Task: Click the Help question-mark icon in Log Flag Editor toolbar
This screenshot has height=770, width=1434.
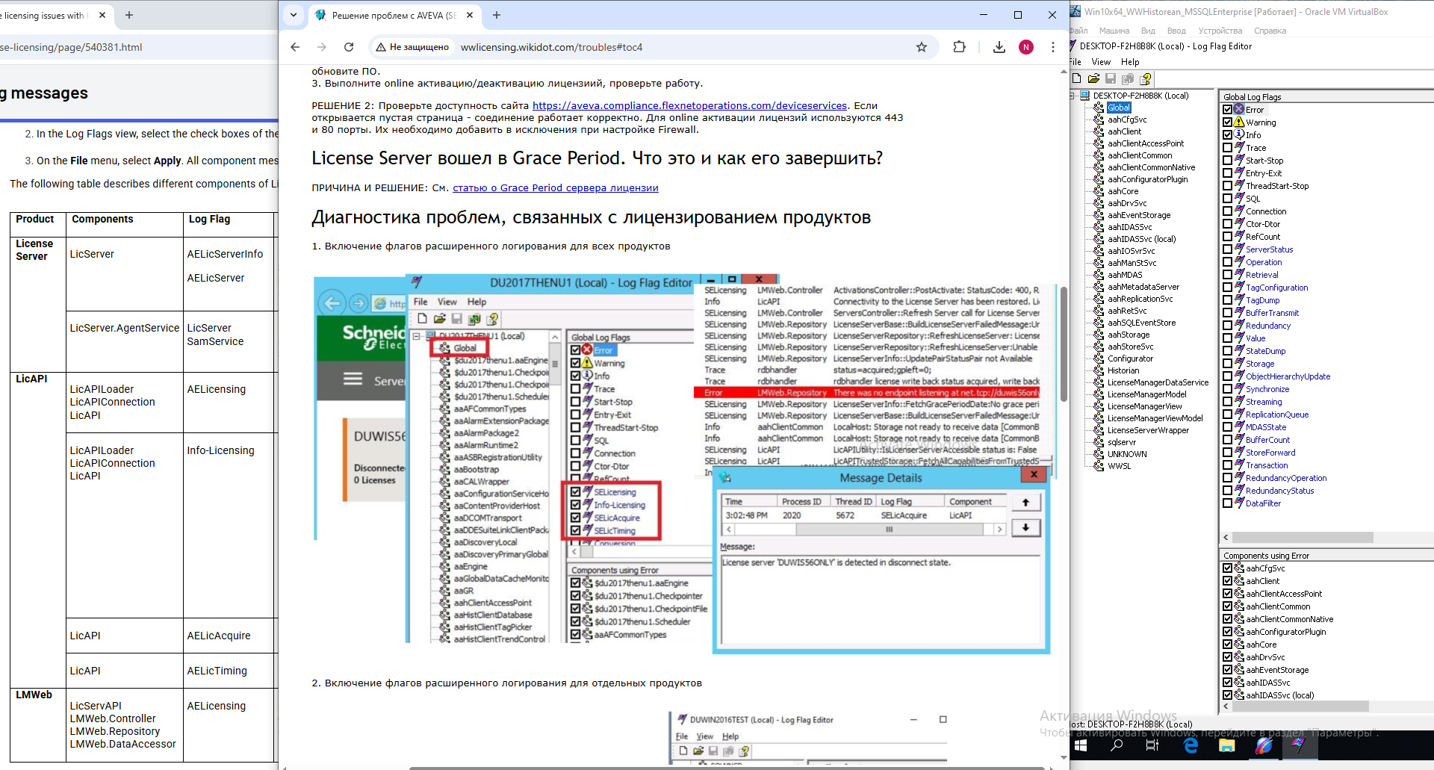Action: click(x=1146, y=78)
